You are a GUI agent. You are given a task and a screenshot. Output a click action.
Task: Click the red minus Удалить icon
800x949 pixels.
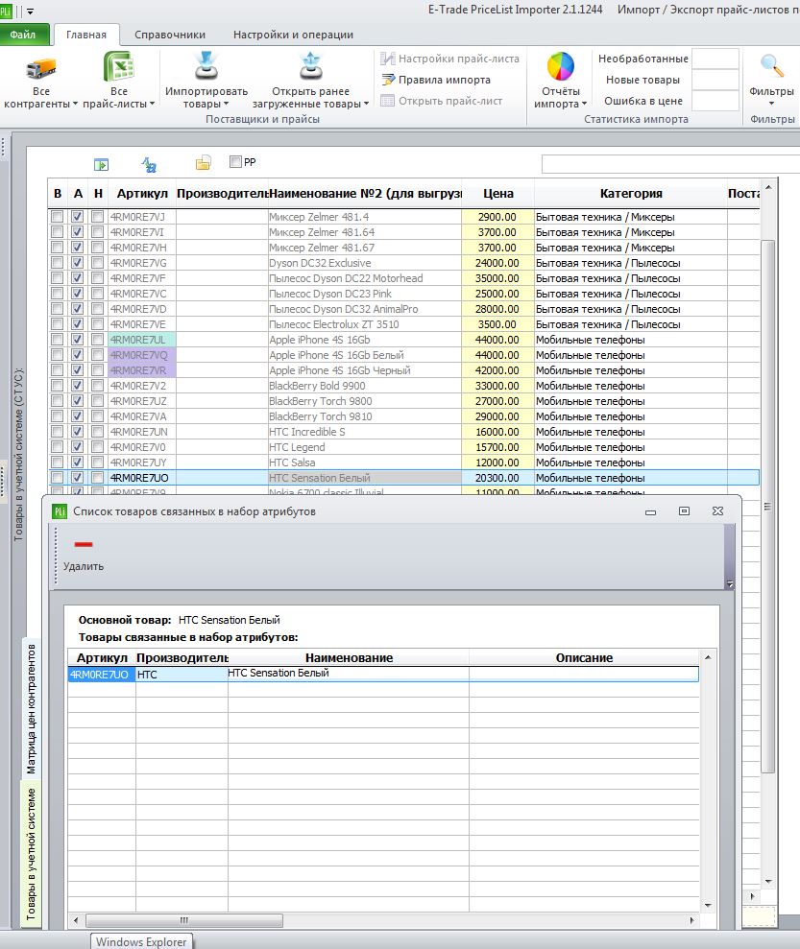[x=84, y=544]
